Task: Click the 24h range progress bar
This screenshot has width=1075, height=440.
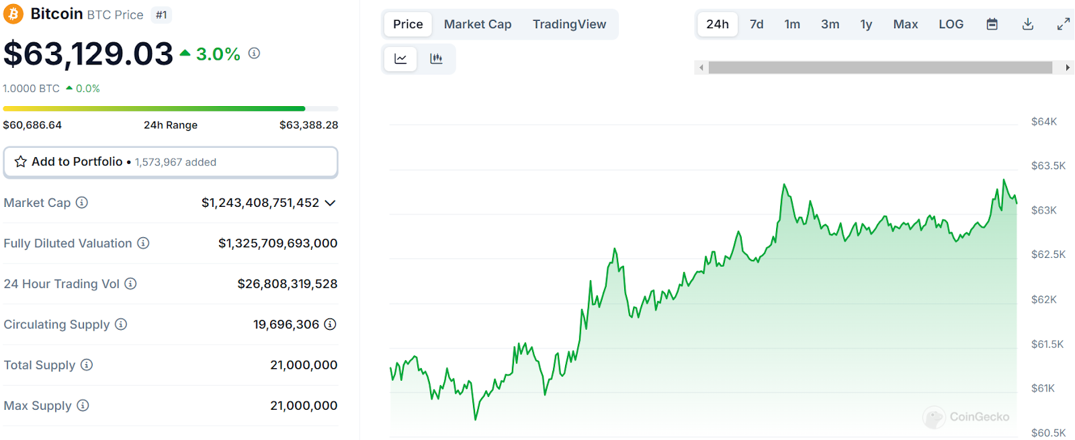Action: tap(171, 108)
